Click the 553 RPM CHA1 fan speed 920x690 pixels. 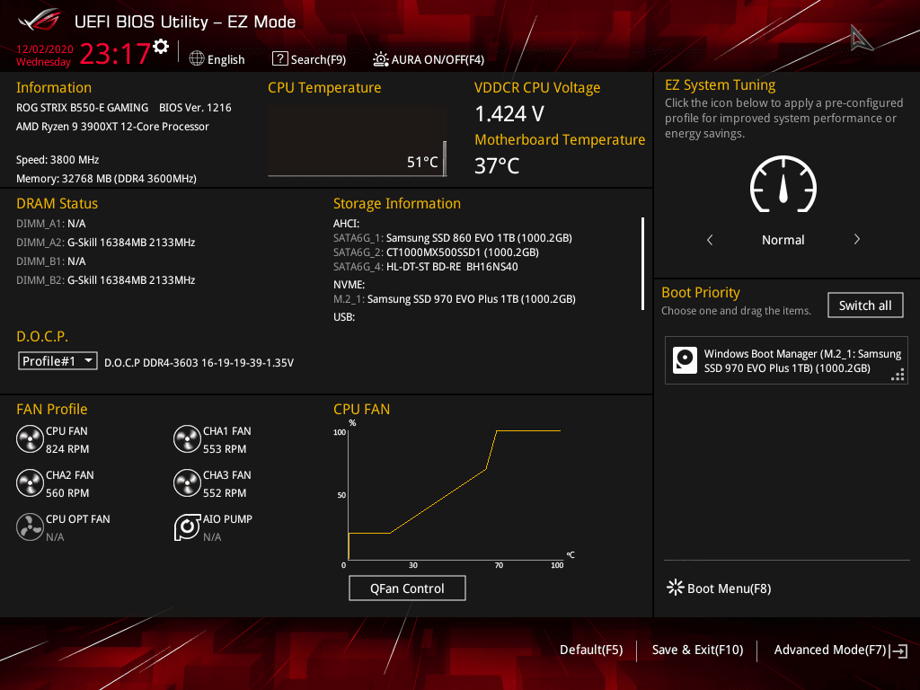tap(225, 449)
